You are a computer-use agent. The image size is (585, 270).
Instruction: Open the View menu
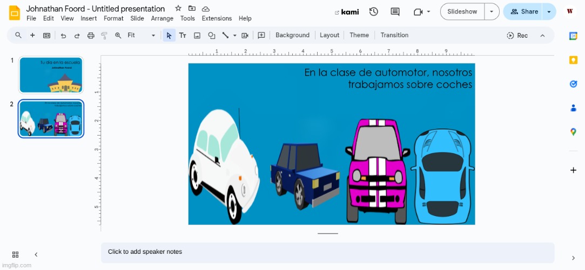pyautogui.click(x=67, y=18)
